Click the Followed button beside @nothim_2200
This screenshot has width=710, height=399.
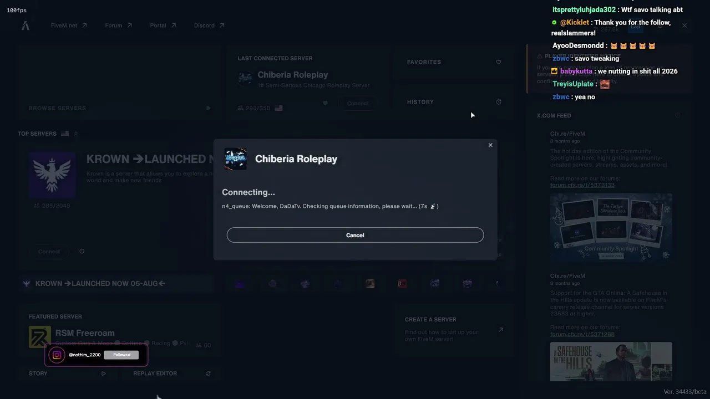[121, 355]
